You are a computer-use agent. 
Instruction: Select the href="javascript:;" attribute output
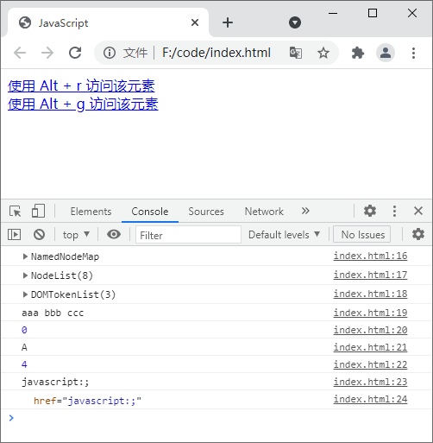pyautogui.click(x=87, y=401)
